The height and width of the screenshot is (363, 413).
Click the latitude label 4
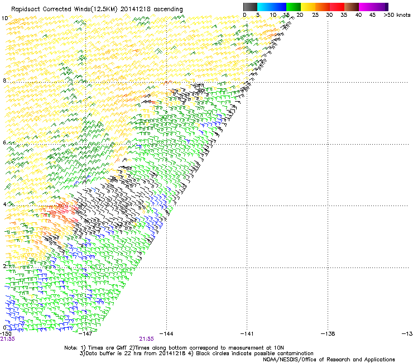4,204
